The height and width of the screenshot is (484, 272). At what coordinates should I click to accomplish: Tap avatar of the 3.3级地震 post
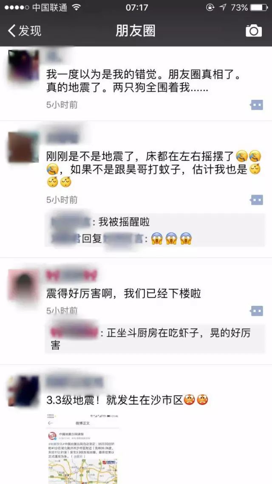coord(23,391)
